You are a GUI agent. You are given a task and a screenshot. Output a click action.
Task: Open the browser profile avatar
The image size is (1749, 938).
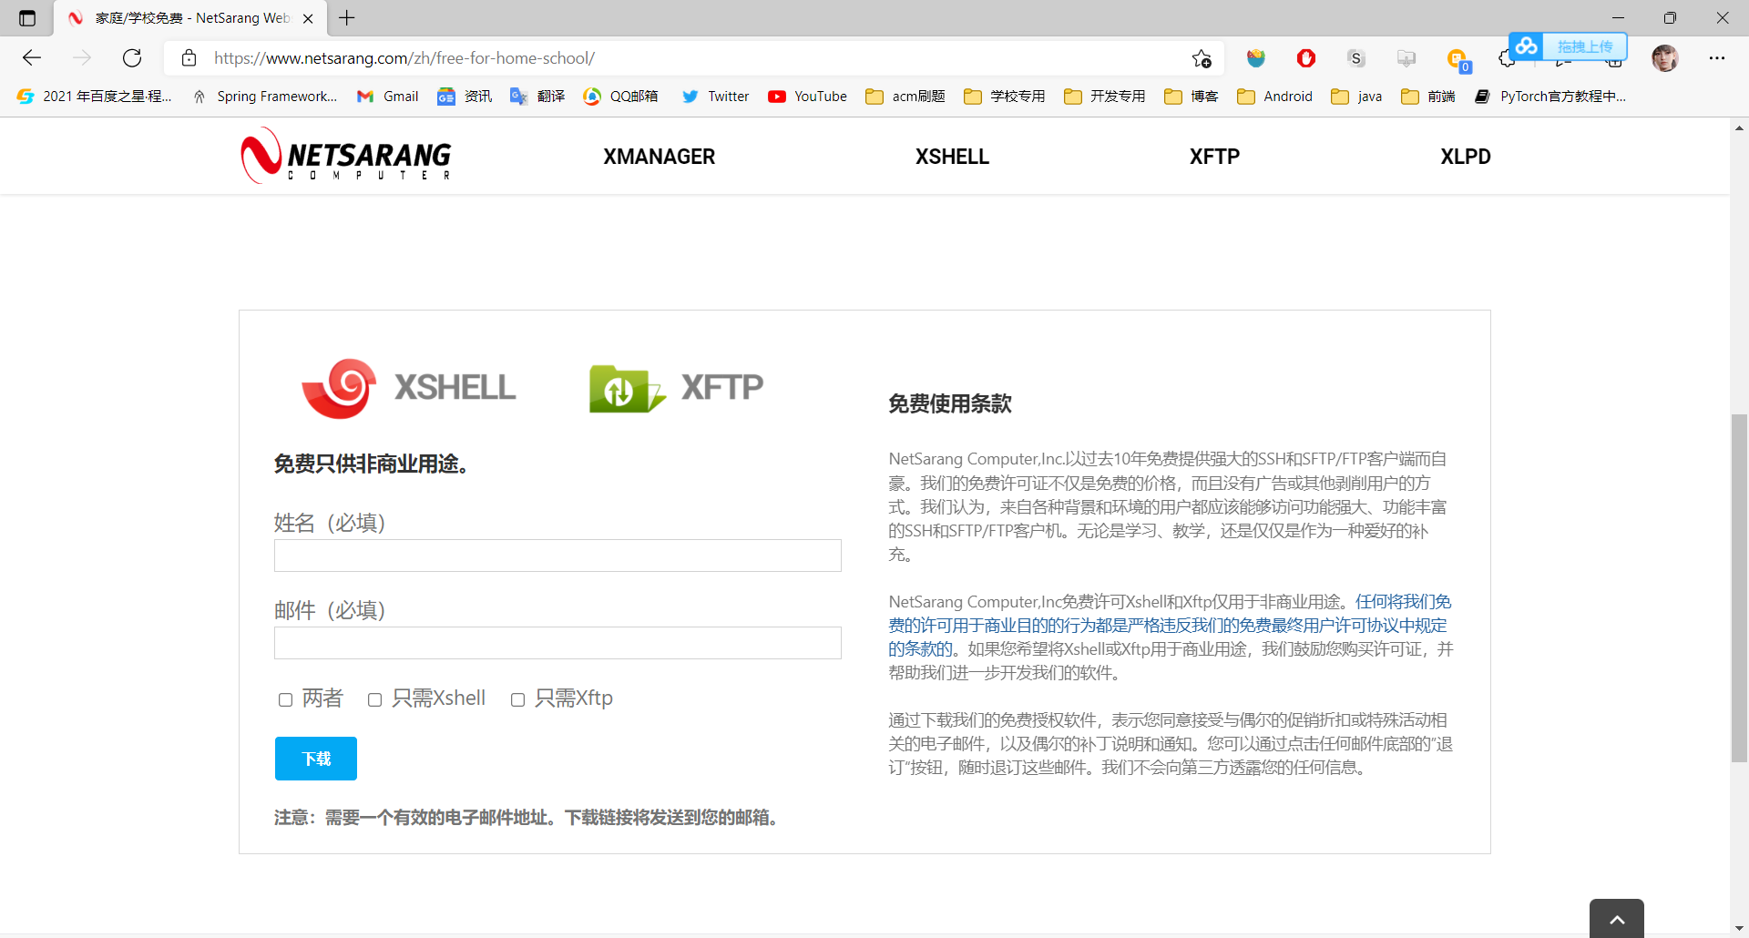pos(1665,57)
